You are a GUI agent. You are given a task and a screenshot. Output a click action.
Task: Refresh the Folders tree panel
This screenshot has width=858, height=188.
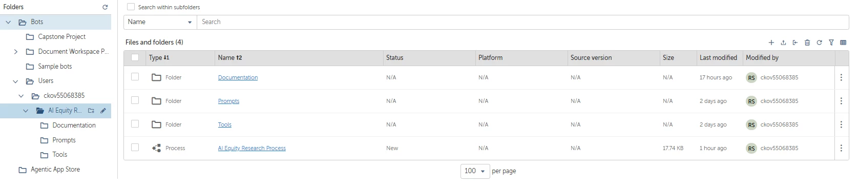[x=105, y=7]
